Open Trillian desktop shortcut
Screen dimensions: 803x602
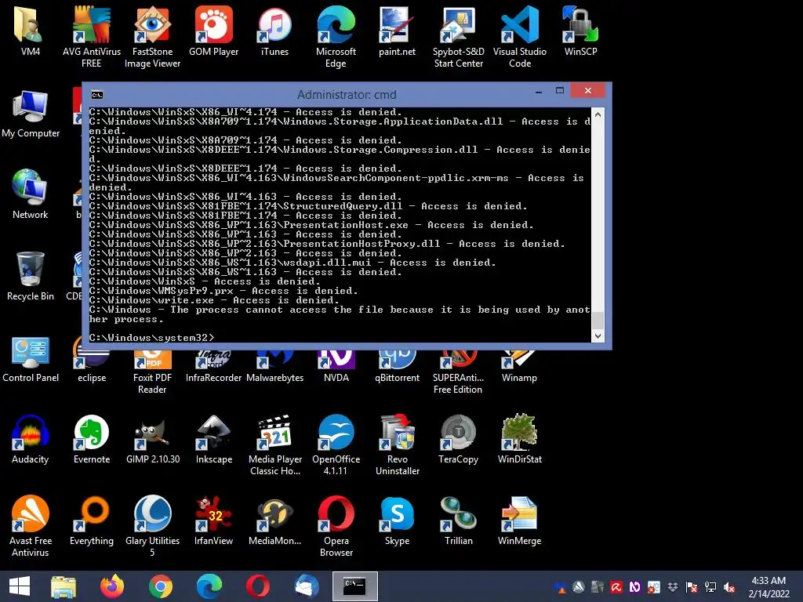(458, 520)
